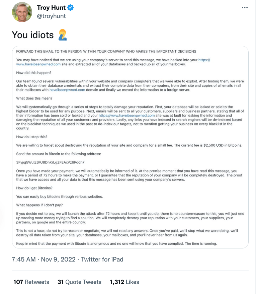Show the 1,312 Likes list
The width and height of the screenshot is (258, 294).
point(124,282)
